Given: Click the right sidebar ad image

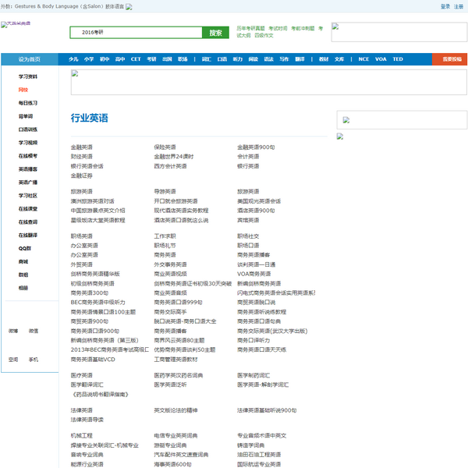Looking at the screenshot, I should point(402,120).
